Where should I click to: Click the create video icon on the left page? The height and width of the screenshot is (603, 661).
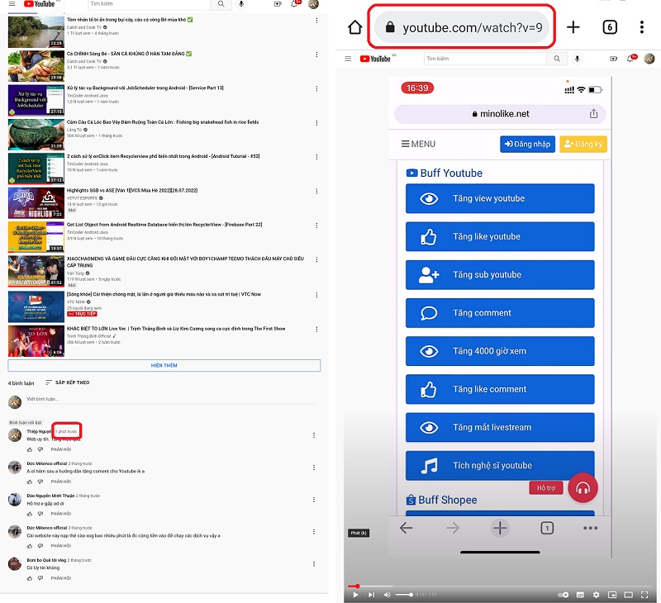click(278, 4)
